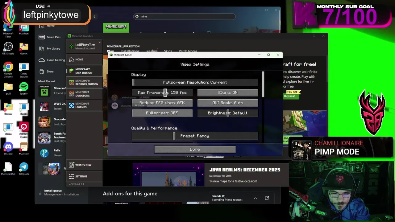Select South Park Fractured game entry

(52, 138)
